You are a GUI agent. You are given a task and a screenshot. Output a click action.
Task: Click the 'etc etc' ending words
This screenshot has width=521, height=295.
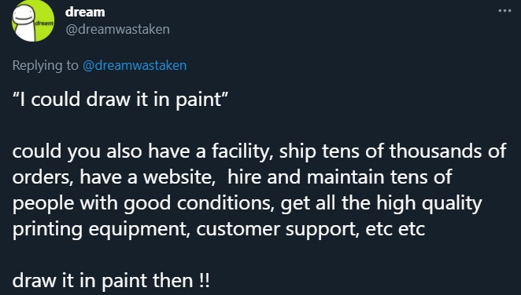coord(395,229)
